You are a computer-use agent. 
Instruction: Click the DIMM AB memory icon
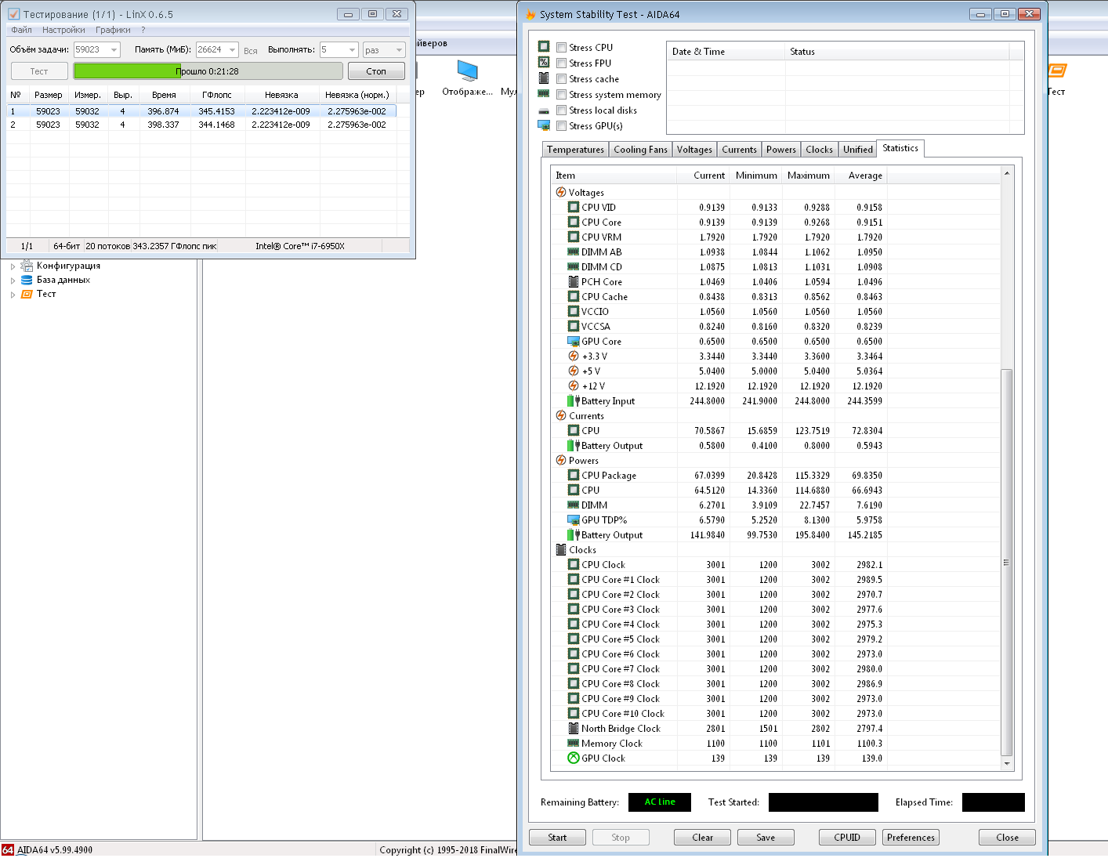click(x=574, y=252)
